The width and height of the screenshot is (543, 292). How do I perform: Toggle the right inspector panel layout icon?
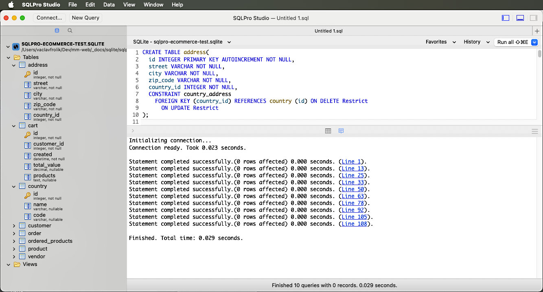coord(533,18)
